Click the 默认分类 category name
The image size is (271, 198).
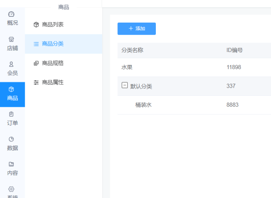point(141,86)
